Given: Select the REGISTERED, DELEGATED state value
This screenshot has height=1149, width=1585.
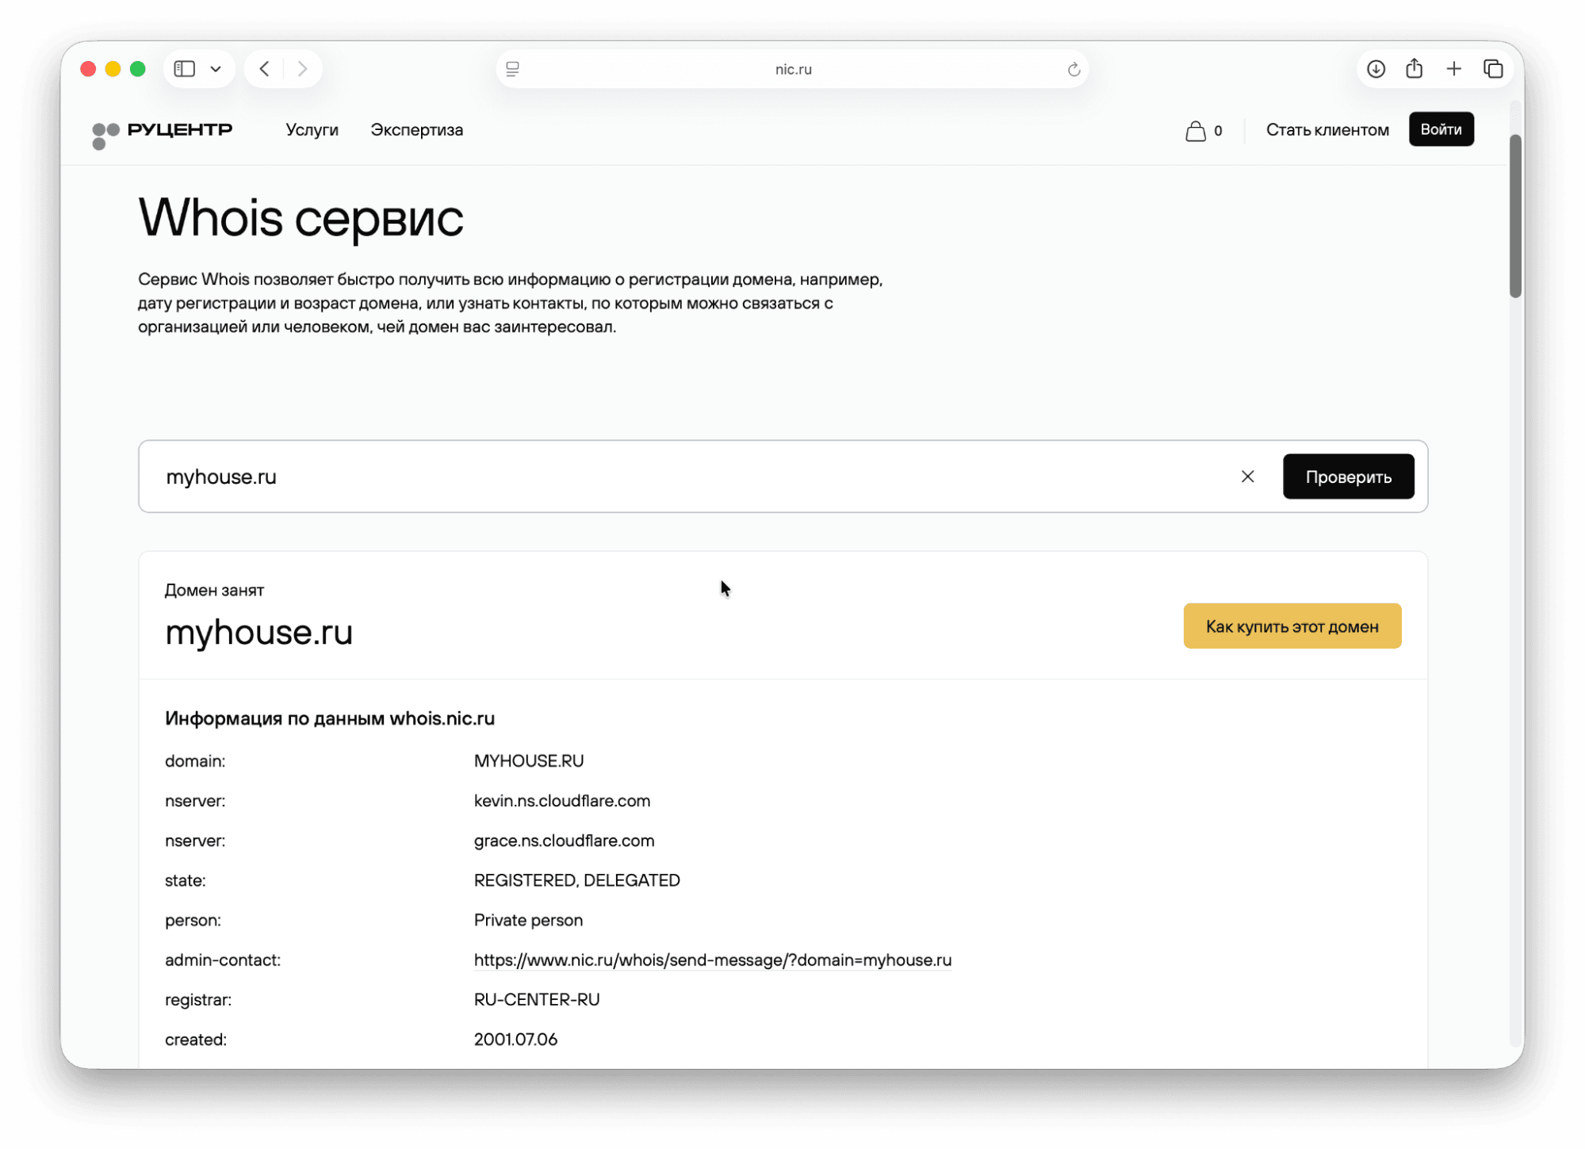Looking at the screenshot, I should coord(576,880).
